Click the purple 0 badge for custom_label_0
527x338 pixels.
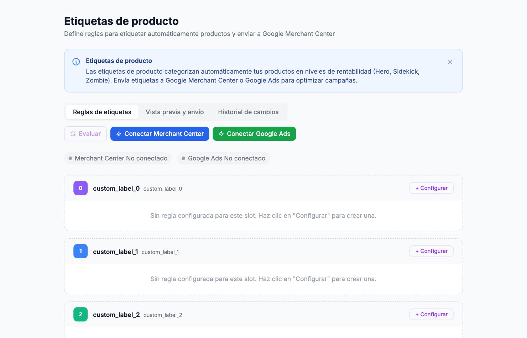pos(80,188)
